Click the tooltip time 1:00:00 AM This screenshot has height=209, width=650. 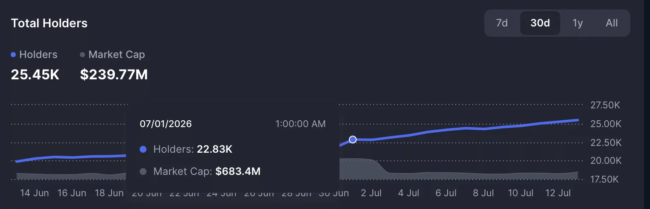301,124
